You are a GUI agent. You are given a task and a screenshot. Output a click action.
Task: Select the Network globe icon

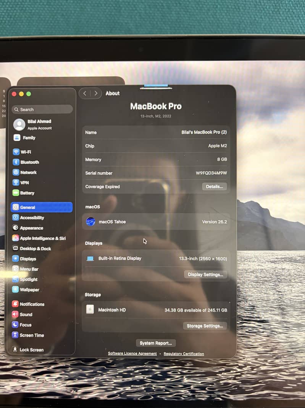(16, 172)
